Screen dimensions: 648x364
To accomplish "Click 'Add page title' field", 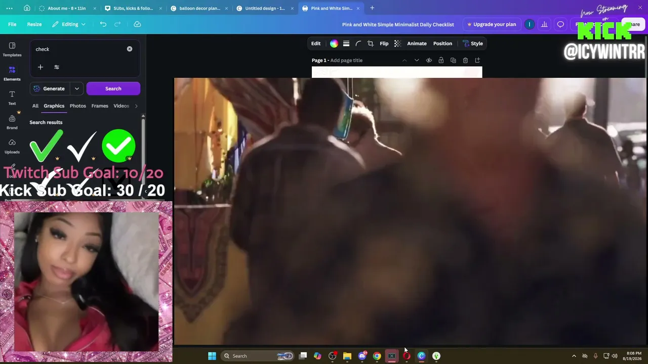I will (346, 60).
